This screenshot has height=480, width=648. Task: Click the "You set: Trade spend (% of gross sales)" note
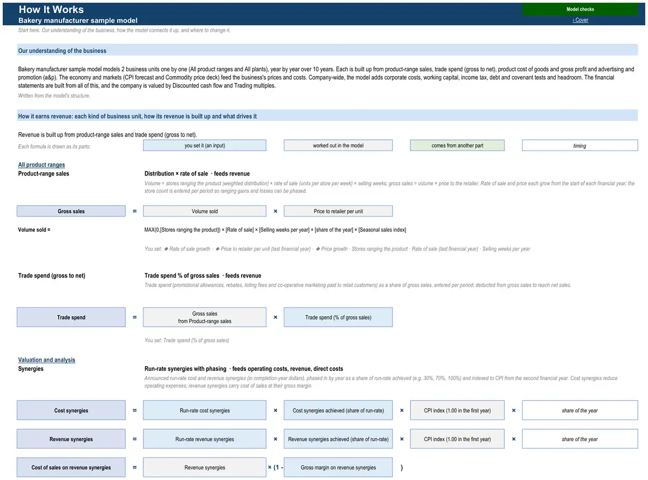point(187,340)
